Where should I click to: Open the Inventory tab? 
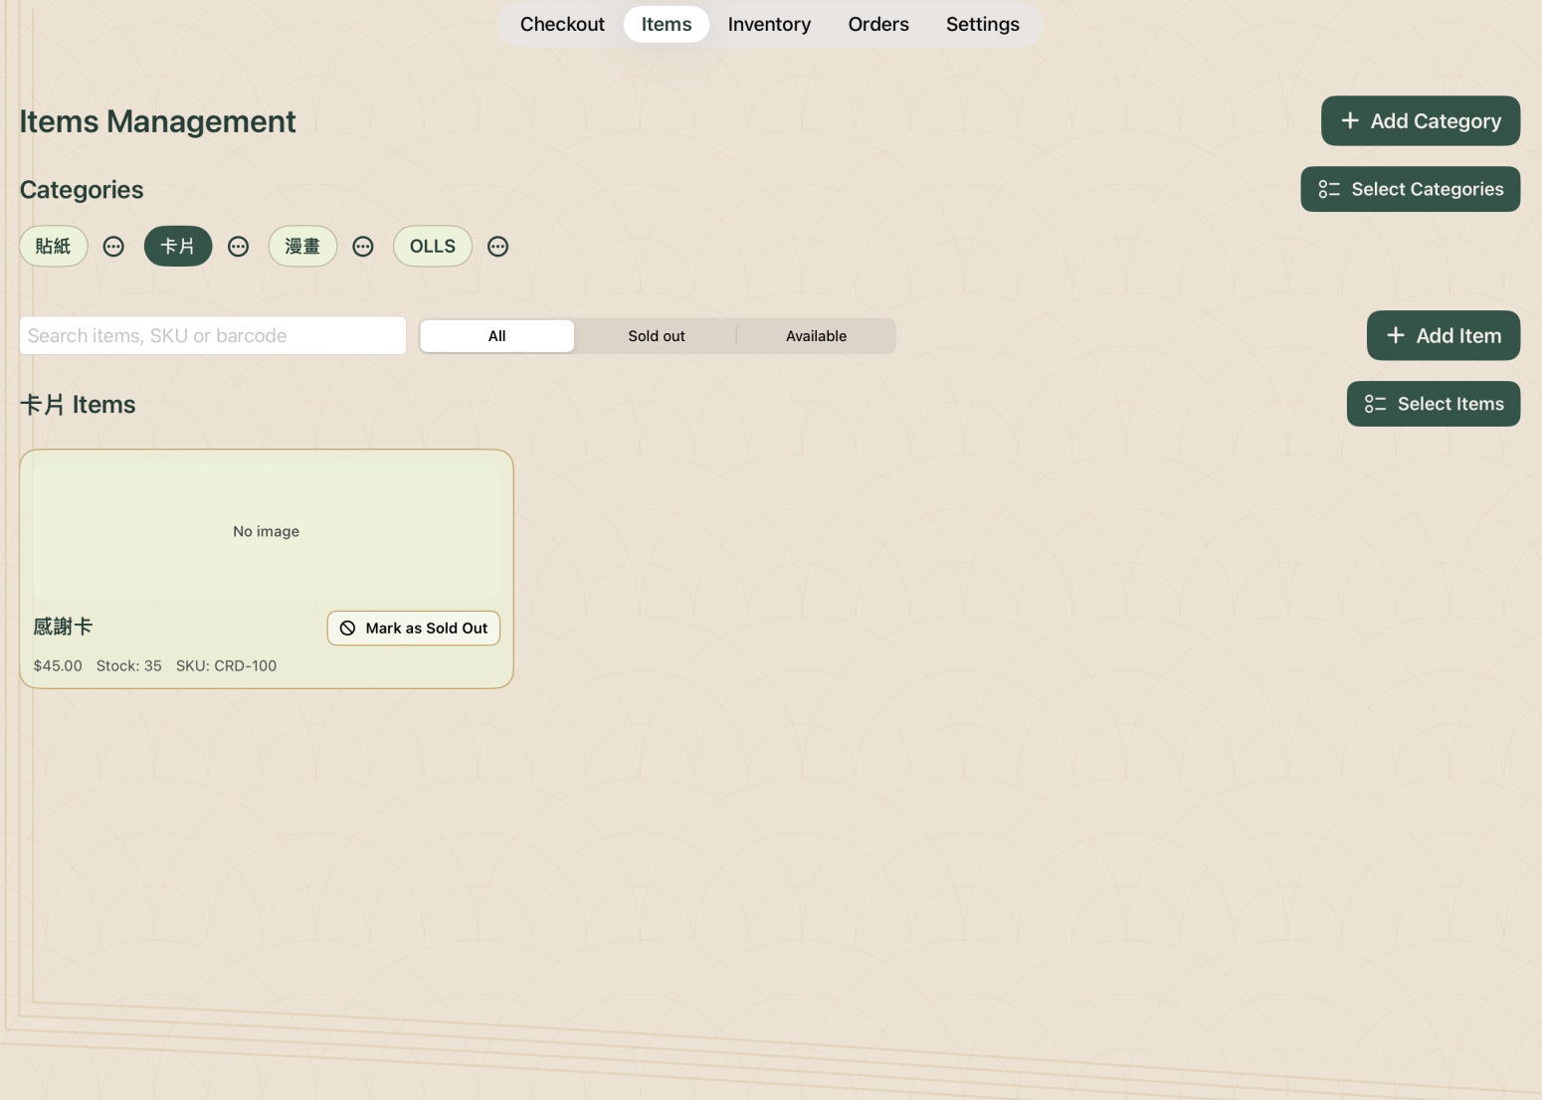(769, 24)
